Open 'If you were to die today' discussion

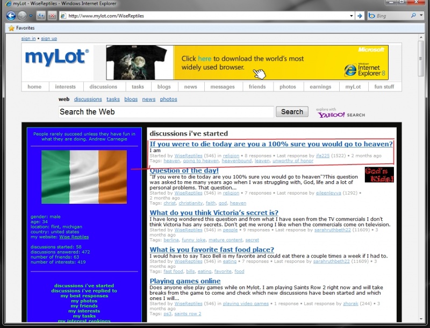coord(271,144)
